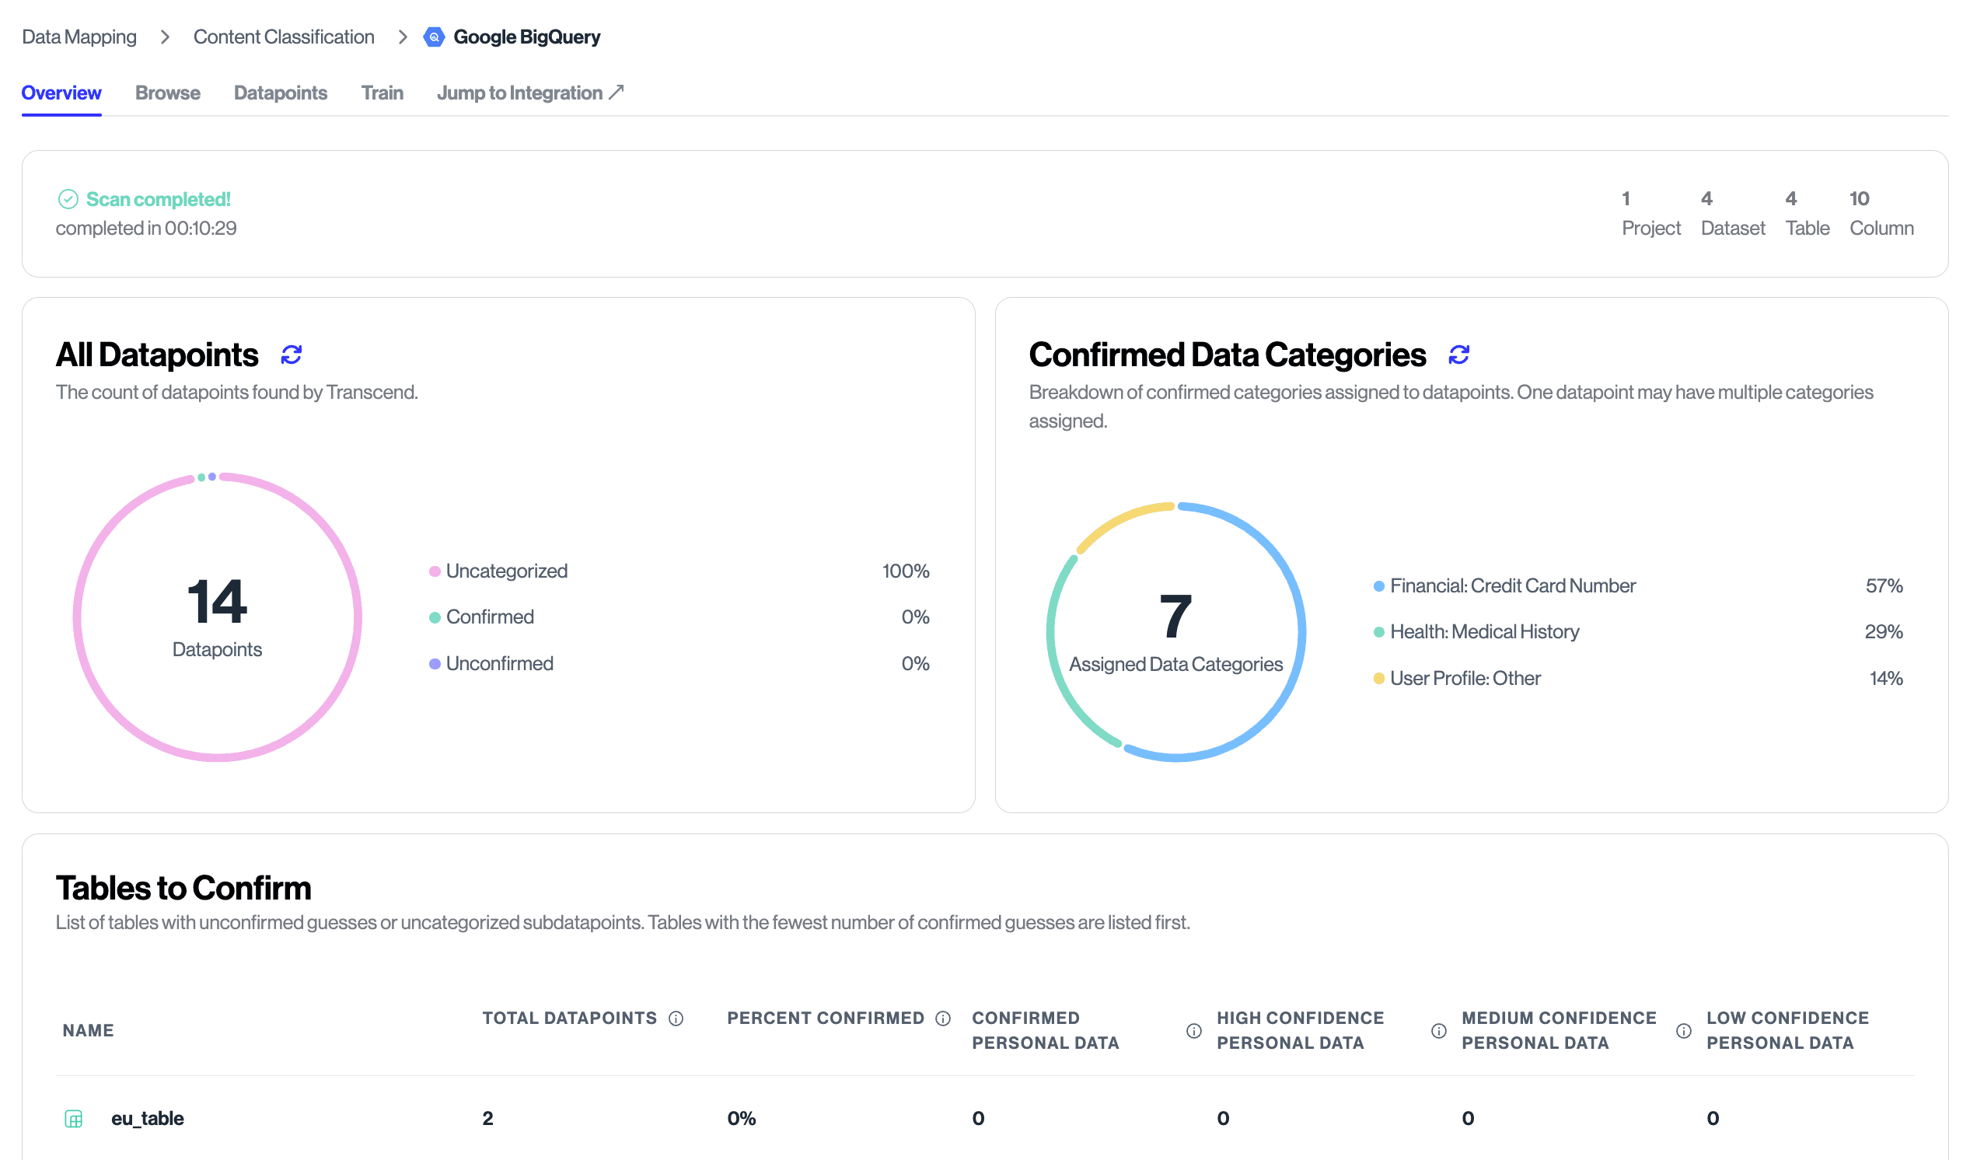Viewport: 1970px width, 1160px height.
Task: Open the Datapoints tab
Action: click(280, 93)
